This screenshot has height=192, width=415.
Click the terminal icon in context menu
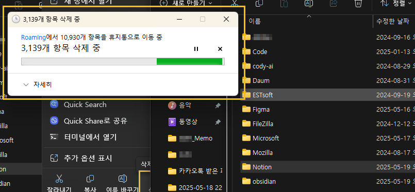click(x=54, y=137)
